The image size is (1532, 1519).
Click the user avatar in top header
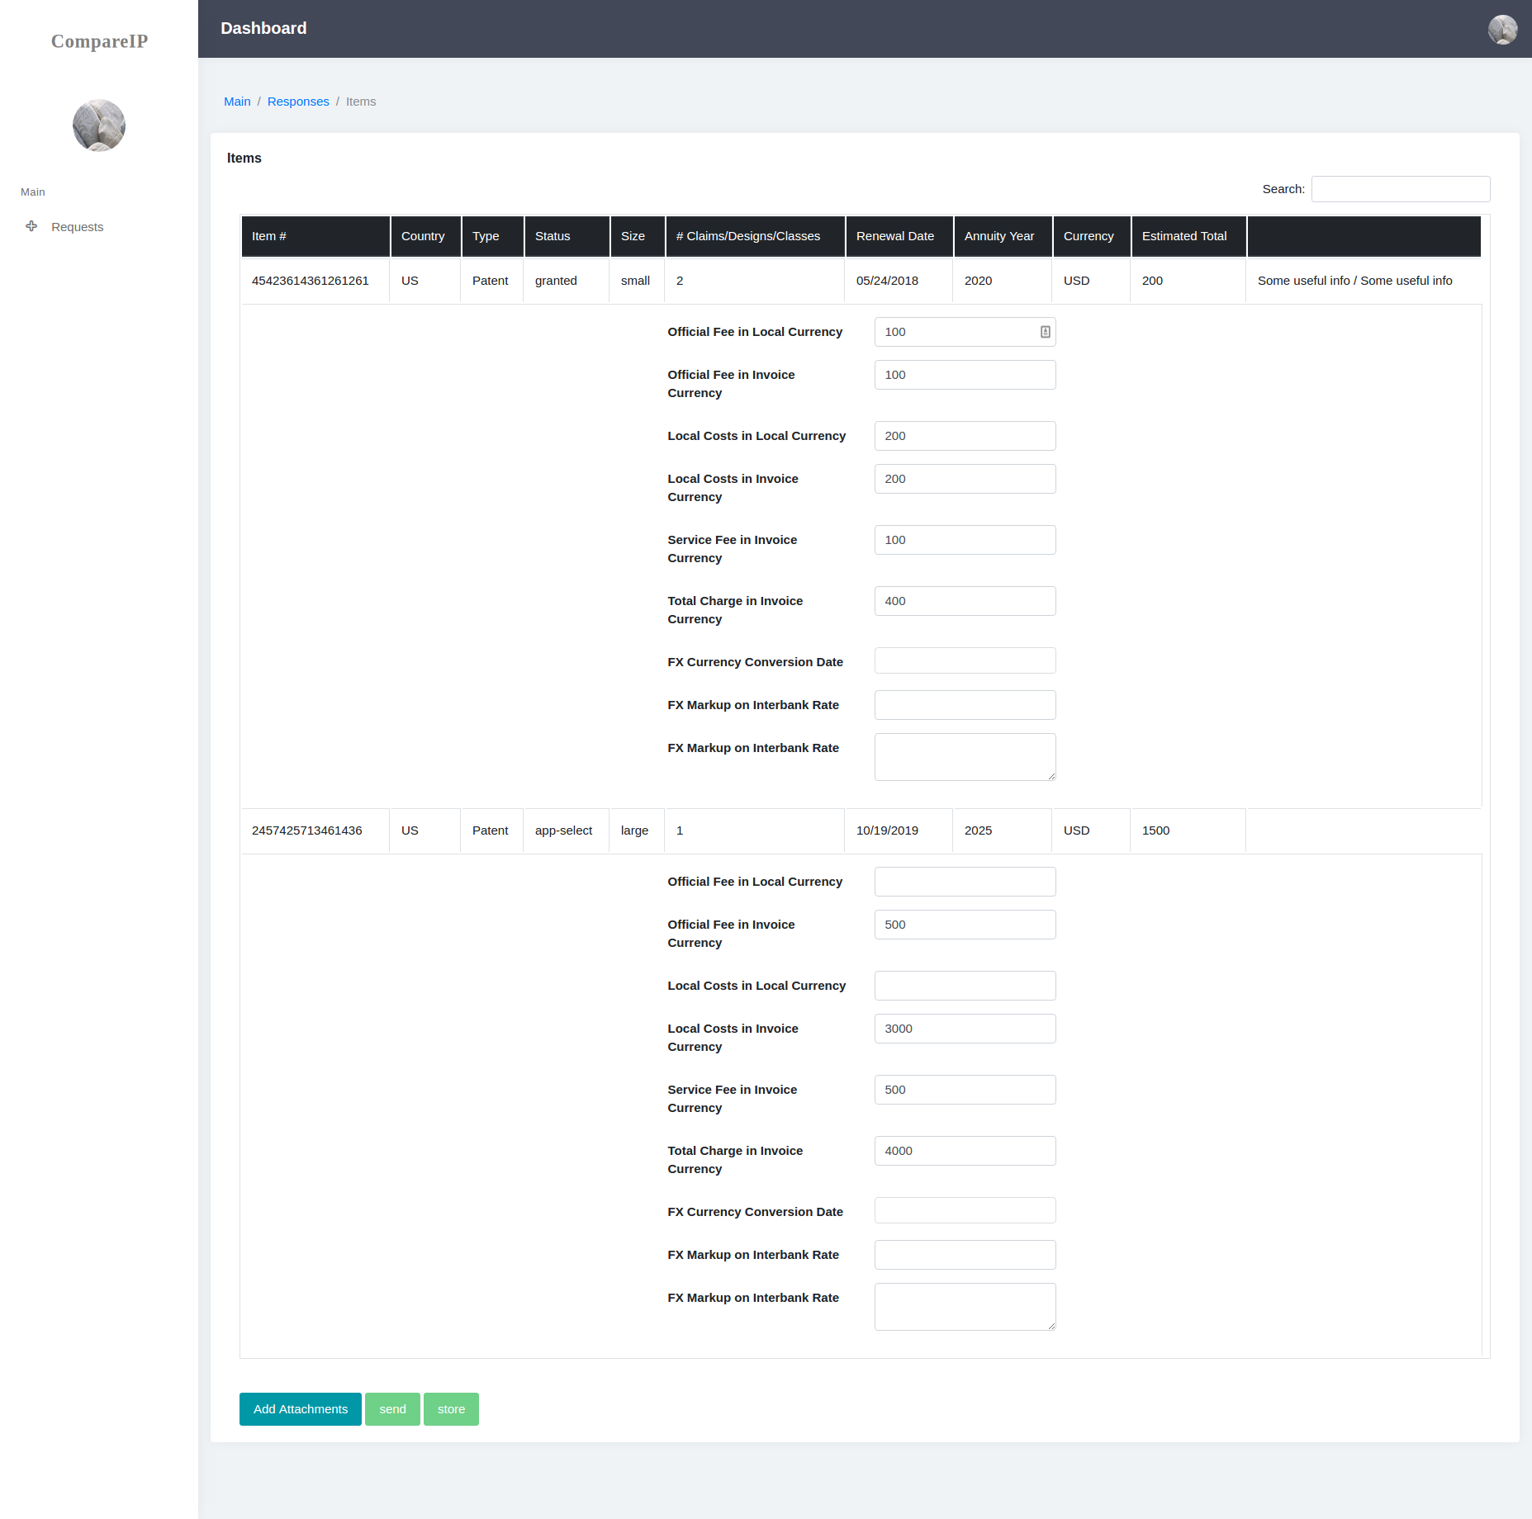[x=1502, y=30]
